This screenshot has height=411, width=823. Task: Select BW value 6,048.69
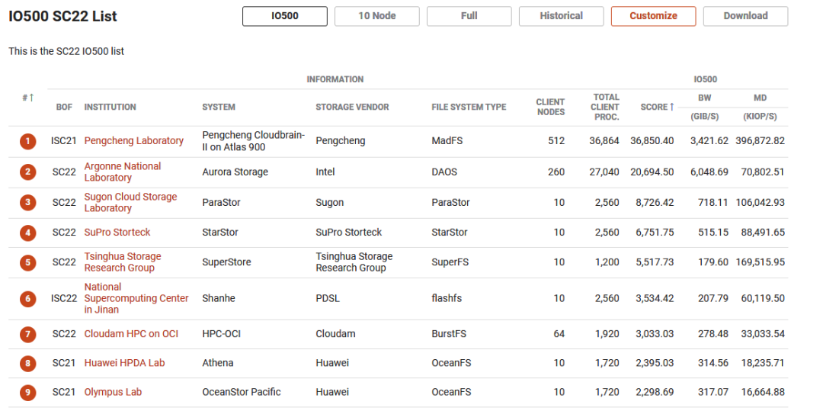click(708, 172)
